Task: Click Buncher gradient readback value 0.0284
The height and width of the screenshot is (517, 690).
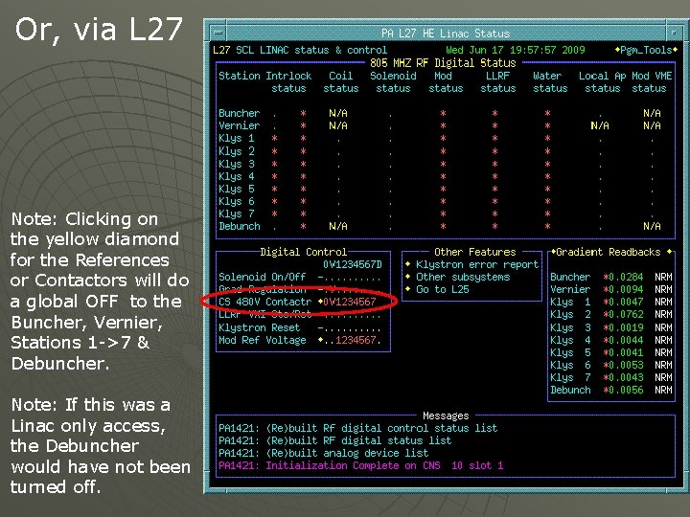Action: pos(625,277)
